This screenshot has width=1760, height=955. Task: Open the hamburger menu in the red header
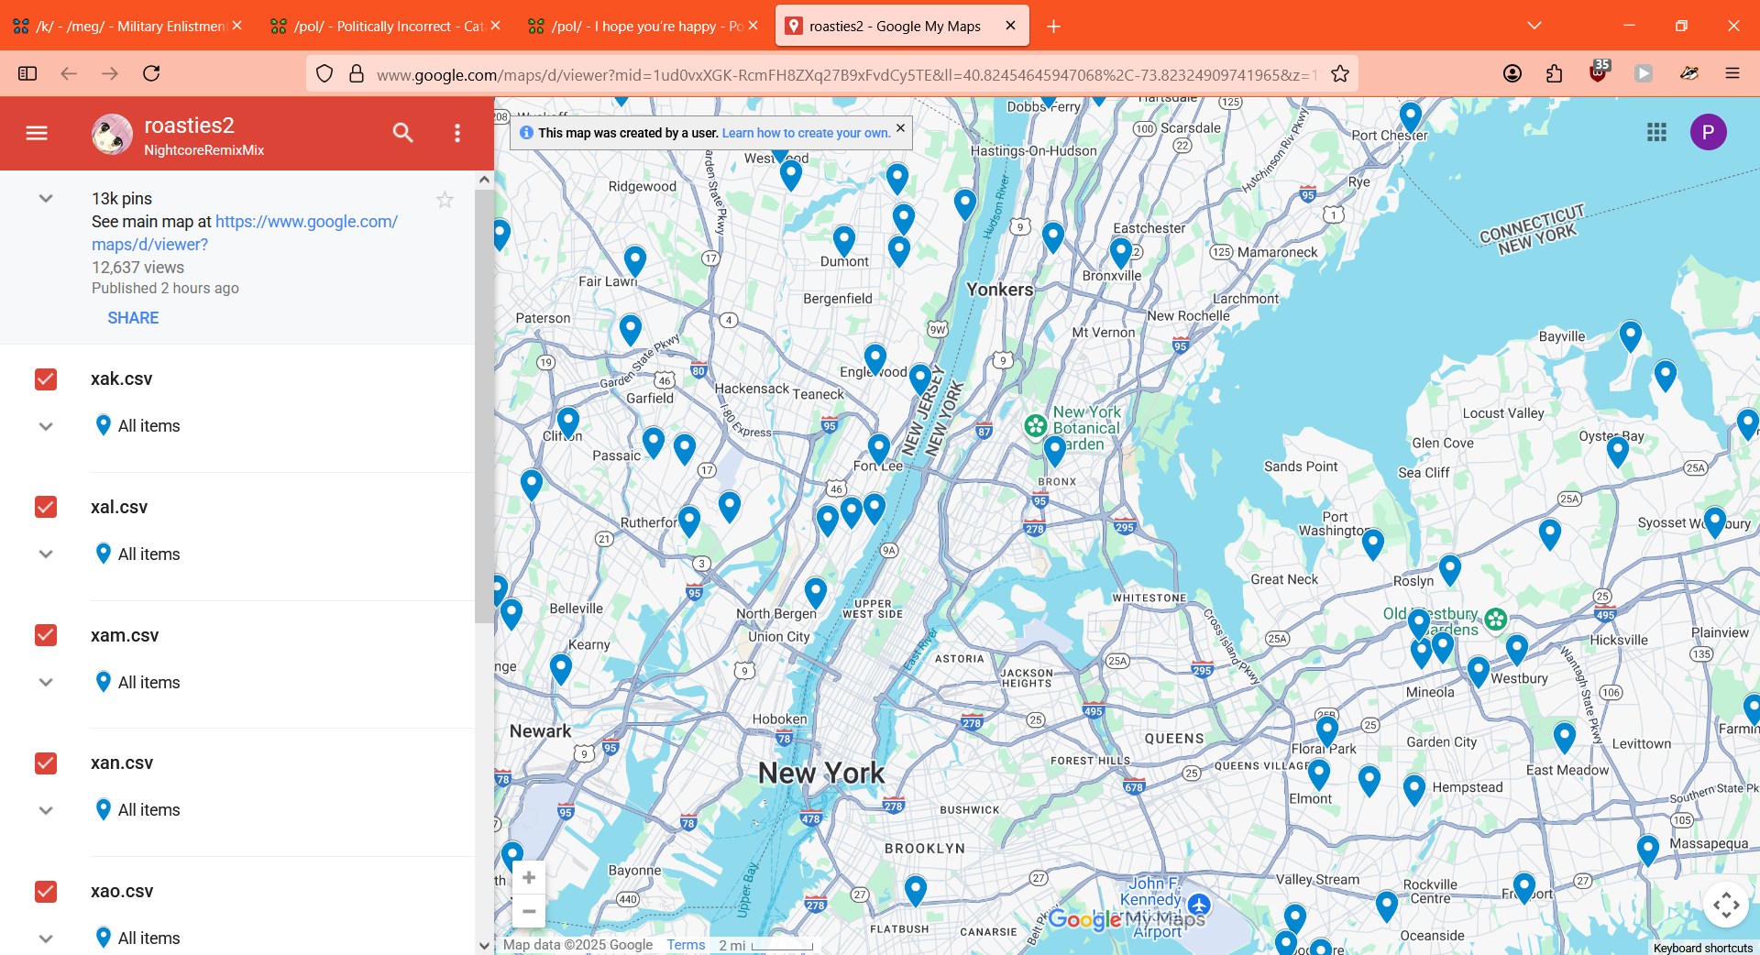point(37,134)
